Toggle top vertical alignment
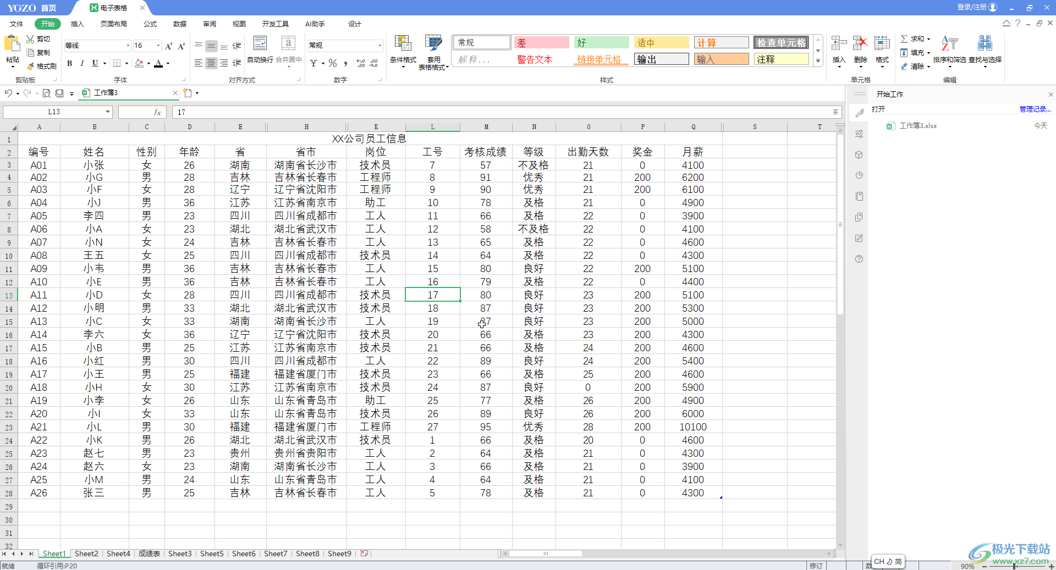Screen dimensions: 1056x570 pos(199,46)
